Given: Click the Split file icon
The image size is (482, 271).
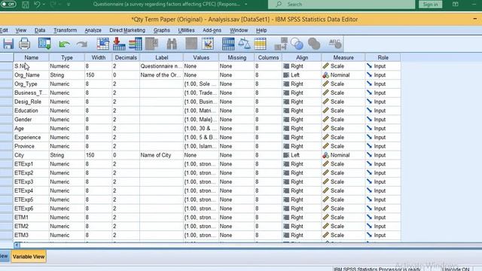Looking at the screenshot, I should point(228,44).
